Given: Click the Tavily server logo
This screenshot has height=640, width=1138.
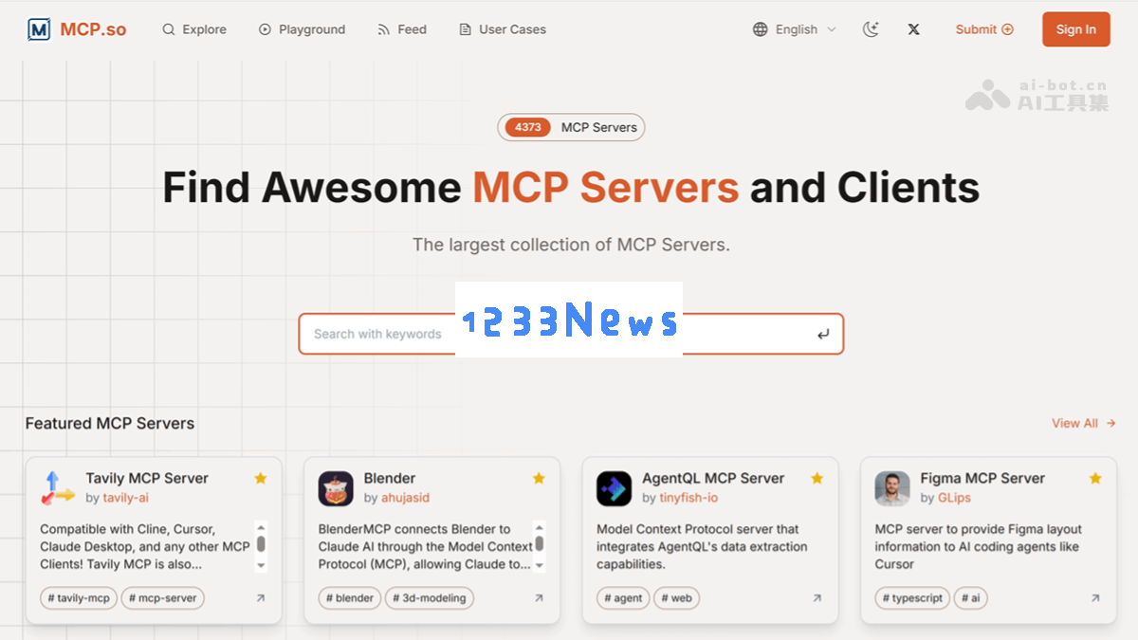Looking at the screenshot, I should pos(58,488).
